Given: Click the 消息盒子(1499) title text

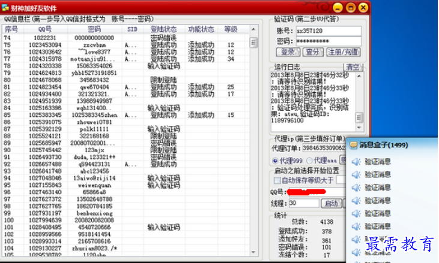Looking at the screenshot, I should pos(384,145).
